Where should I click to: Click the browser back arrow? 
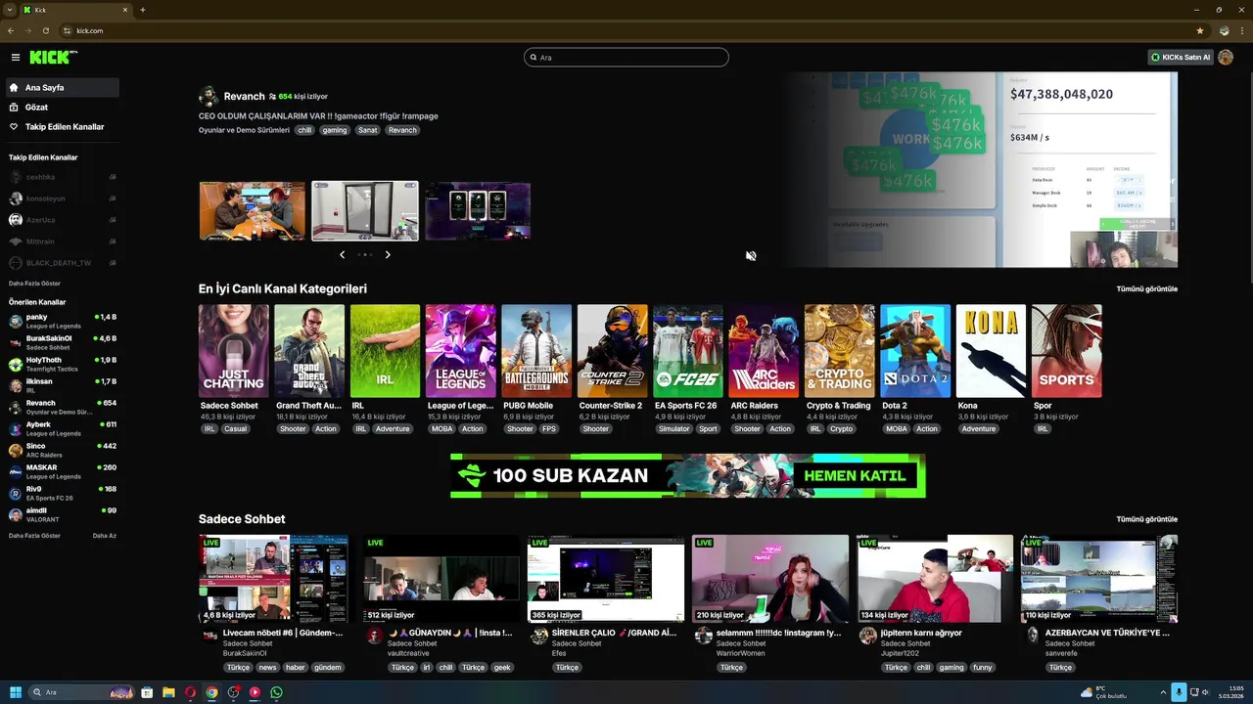[11, 30]
